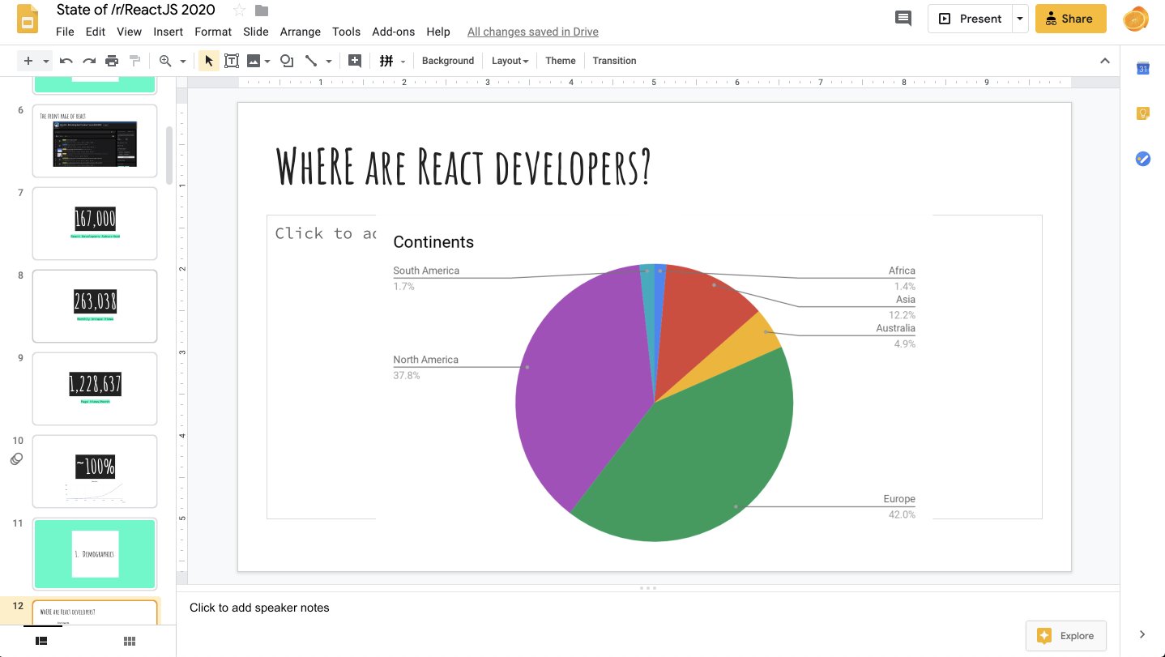Image resolution: width=1165 pixels, height=657 pixels.
Task: Click the slide 10 animation indicator icon
Action: pyautogui.click(x=16, y=459)
